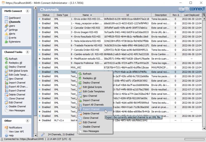Collapse the Channel Tasks panel
Screen dimensions: 206x142
(x=28, y=52)
